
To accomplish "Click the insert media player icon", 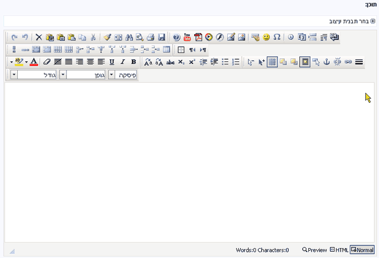I will point(209,37).
